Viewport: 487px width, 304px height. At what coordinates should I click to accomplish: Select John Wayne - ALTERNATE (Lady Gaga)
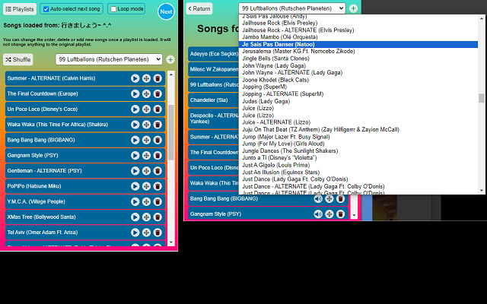click(x=358, y=73)
